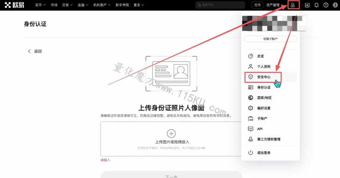The height and width of the screenshot is (178, 340).
Task: Expand the 买币 dropdown menu
Action: coord(40,5)
